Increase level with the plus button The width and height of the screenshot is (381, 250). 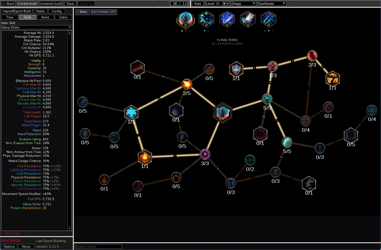click(x=224, y=4)
